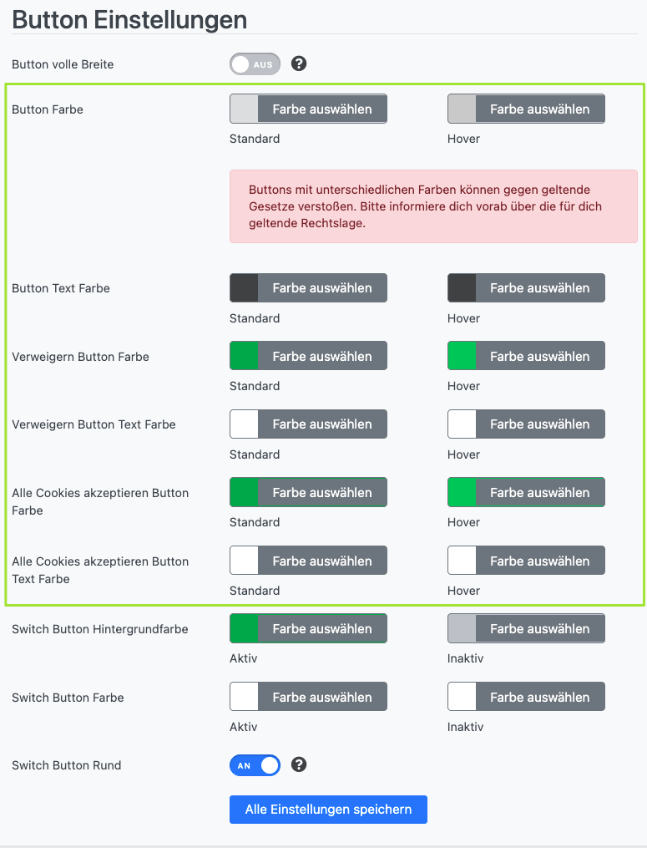This screenshot has width=647, height=848.
Task: Click help icon beside Switch Button Rund
Action: pyautogui.click(x=299, y=764)
